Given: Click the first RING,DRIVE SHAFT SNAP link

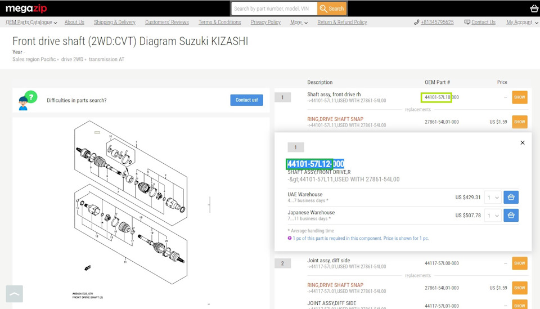Looking at the screenshot, I should click(x=335, y=119).
